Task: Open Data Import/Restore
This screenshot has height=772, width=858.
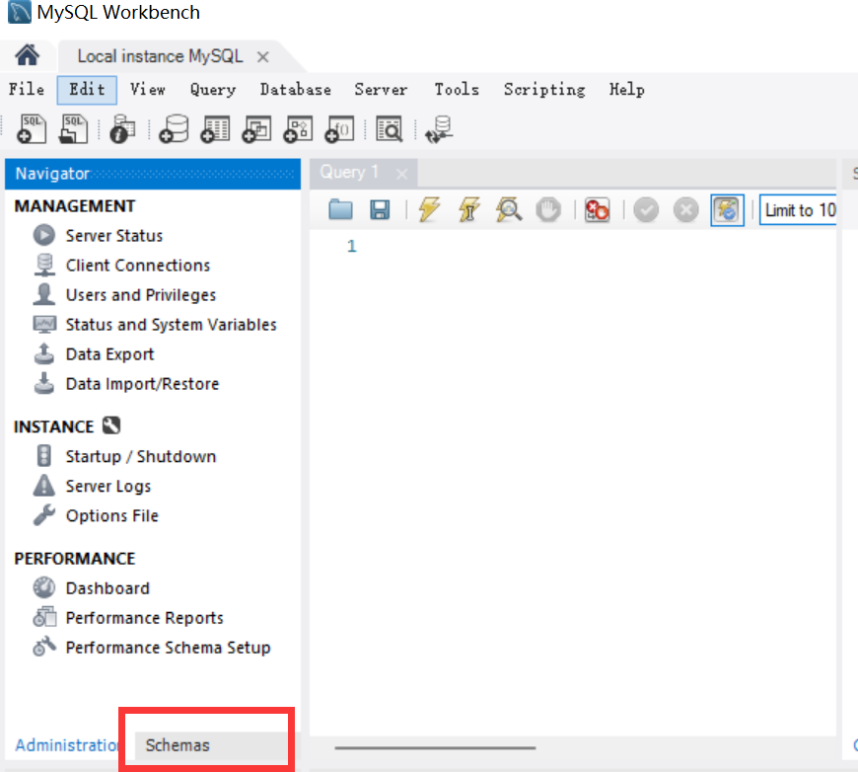Action: [142, 384]
